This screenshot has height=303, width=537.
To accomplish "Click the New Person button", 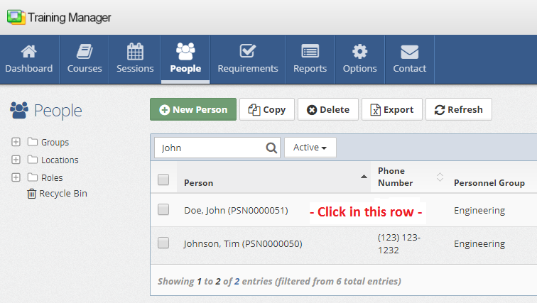I will pos(193,109).
